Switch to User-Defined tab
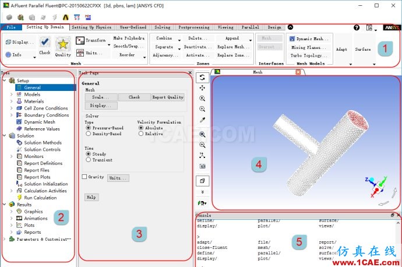 click(133, 27)
